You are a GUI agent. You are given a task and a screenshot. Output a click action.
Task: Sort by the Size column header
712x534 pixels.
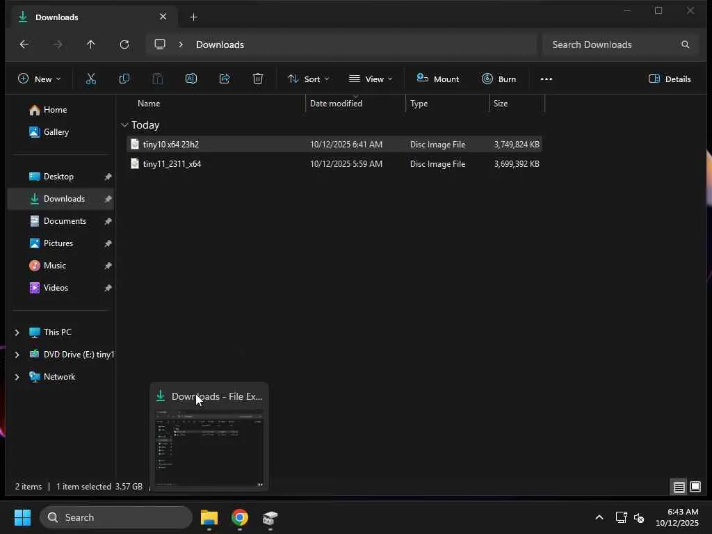click(501, 104)
